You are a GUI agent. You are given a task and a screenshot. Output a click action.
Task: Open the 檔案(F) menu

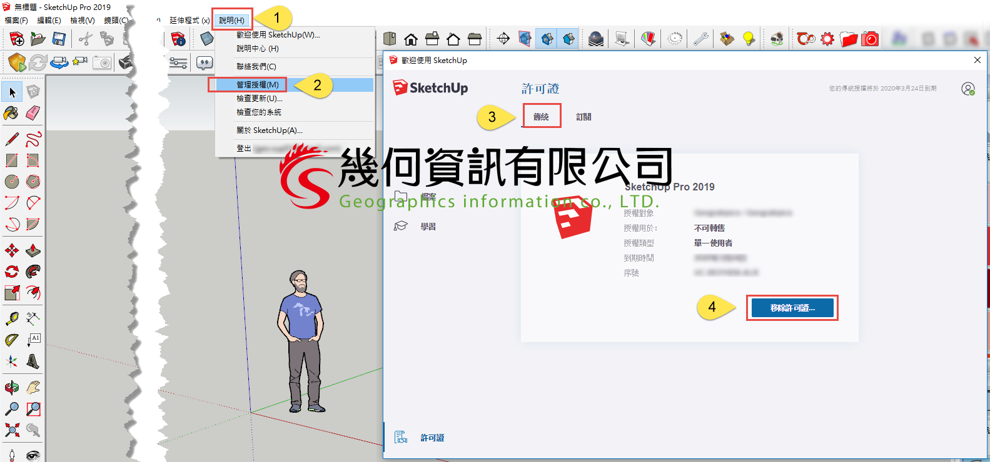[x=16, y=21]
